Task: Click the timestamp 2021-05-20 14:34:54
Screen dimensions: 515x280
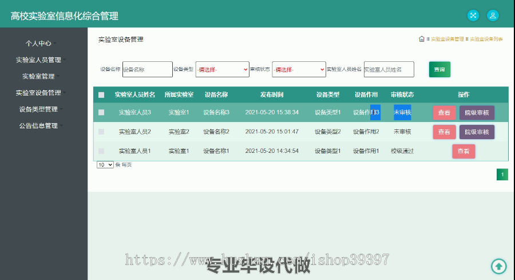Action: click(272, 151)
